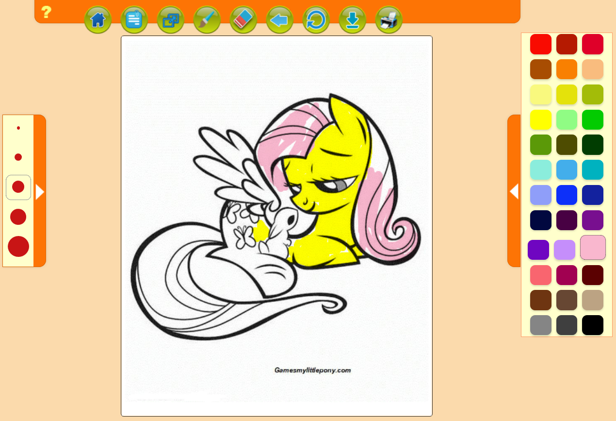Choose the selected medium brush size
Image resolution: width=616 pixels, height=421 pixels.
coord(18,187)
